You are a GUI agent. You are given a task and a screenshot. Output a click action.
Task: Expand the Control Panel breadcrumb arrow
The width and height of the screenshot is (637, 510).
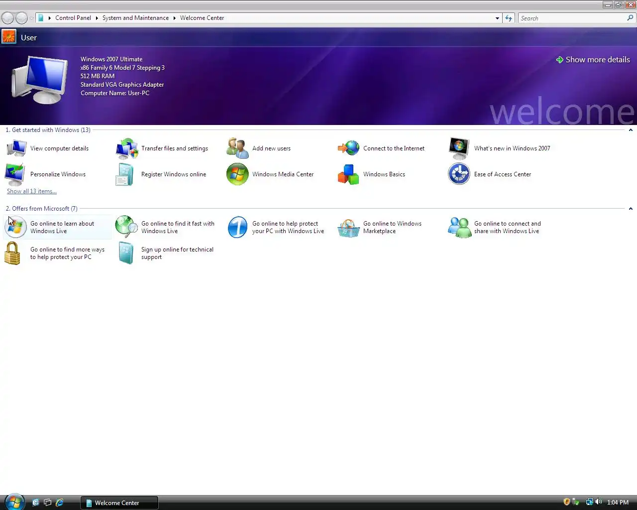point(97,18)
